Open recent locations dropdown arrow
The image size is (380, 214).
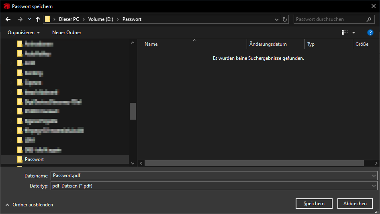(29, 19)
